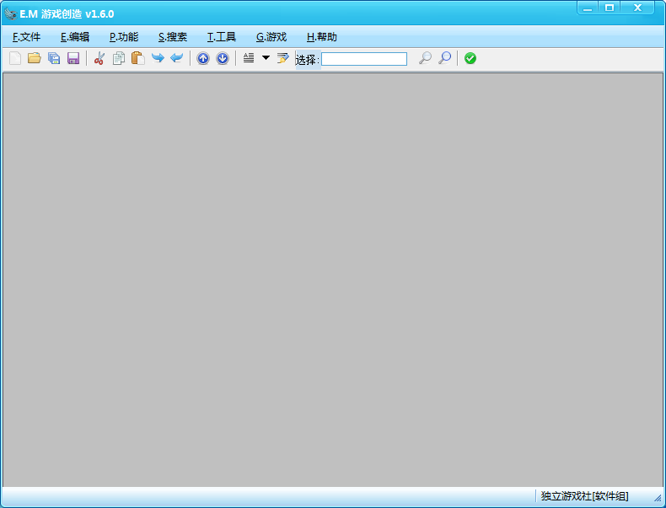Click the pencil note edit icon

pyautogui.click(x=282, y=58)
